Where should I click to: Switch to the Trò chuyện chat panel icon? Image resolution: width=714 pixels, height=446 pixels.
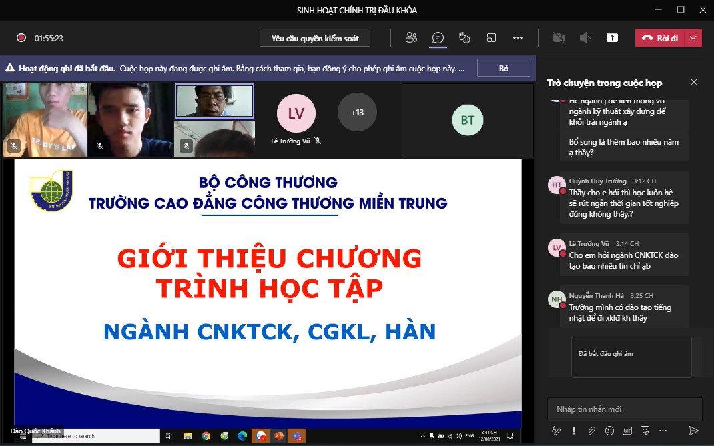click(x=438, y=38)
